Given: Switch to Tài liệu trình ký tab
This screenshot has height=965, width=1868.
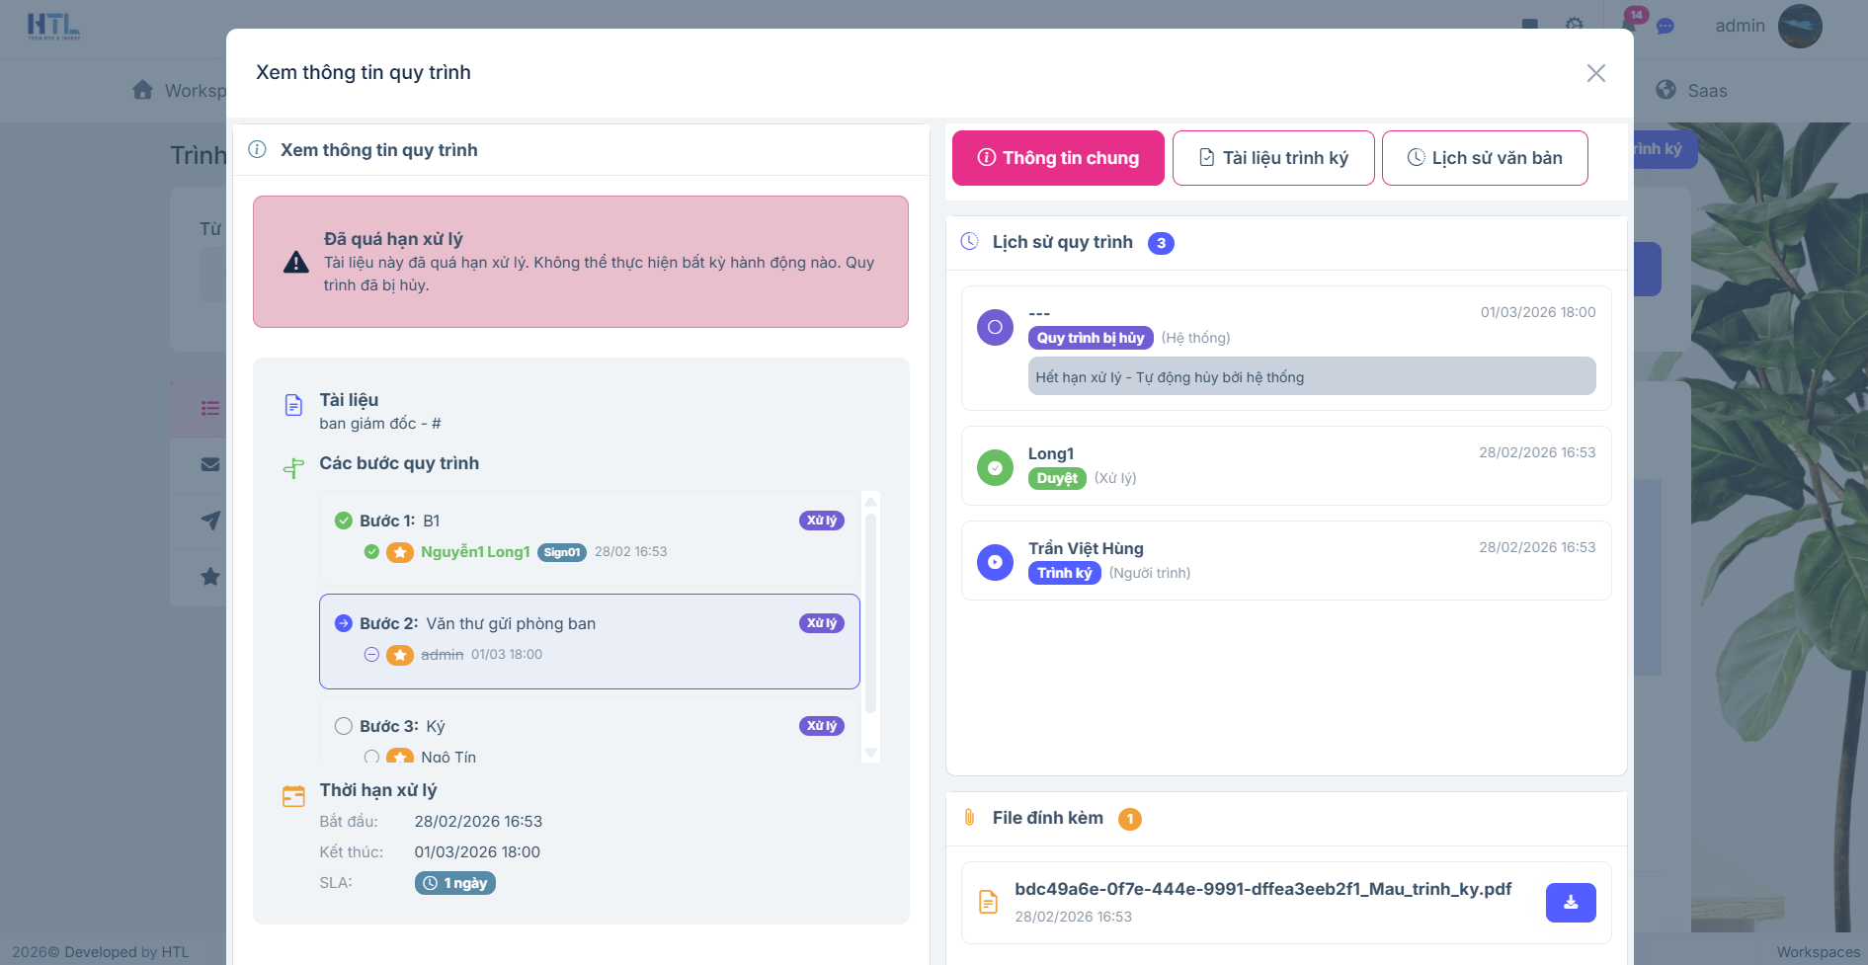Looking at the screenshot, I should click(x=1272, y=158).
